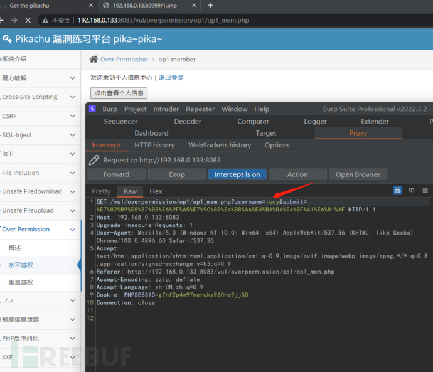The width and height of the screenshot is (433, 372).
Task: Click the 退出登录 logout link
Action: 171,78
